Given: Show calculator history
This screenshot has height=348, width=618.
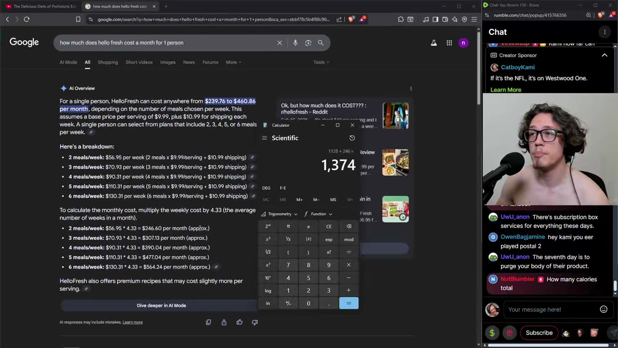Looking at the screenshot, I should (x=352, y=138).
